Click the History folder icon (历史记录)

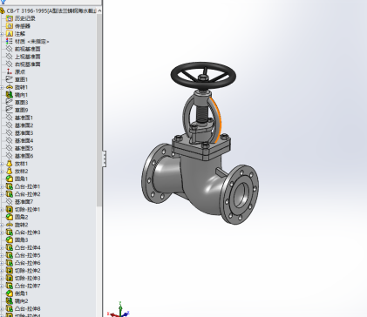10,18
